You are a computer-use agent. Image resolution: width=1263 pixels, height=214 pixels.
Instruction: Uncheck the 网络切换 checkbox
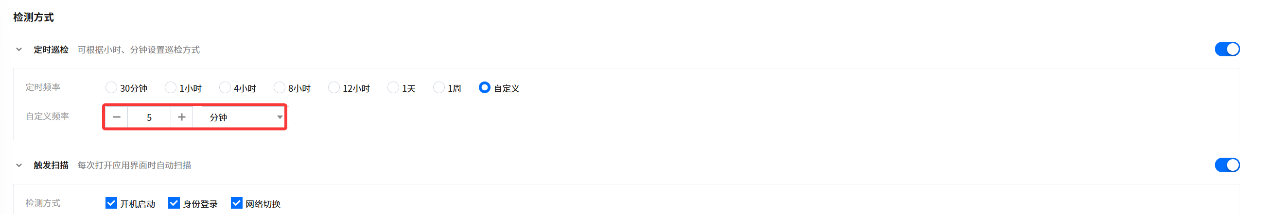(x=237, y=203)
